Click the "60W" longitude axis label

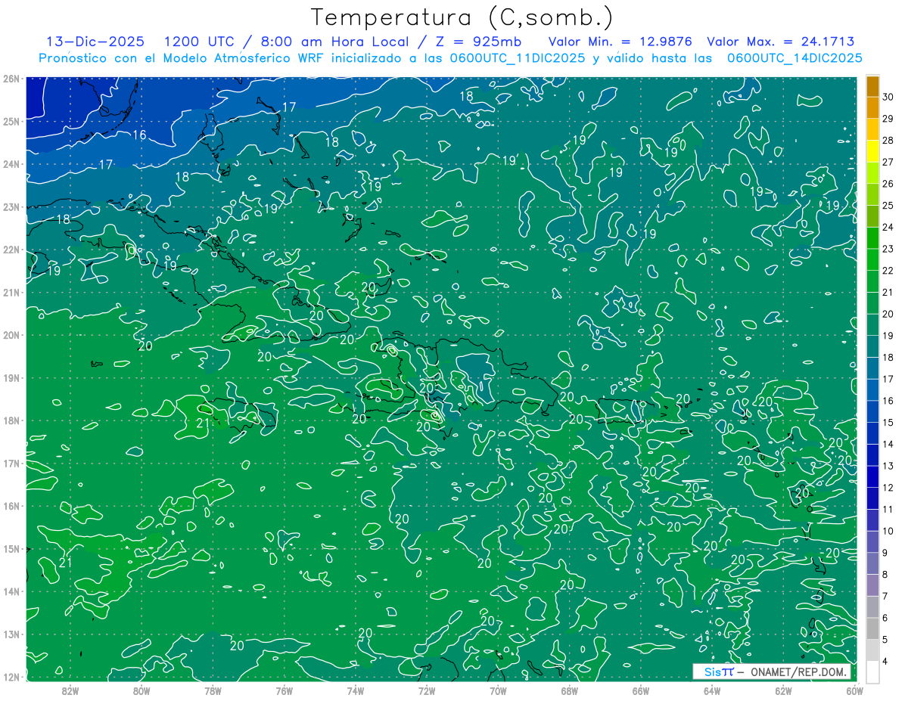854,690
